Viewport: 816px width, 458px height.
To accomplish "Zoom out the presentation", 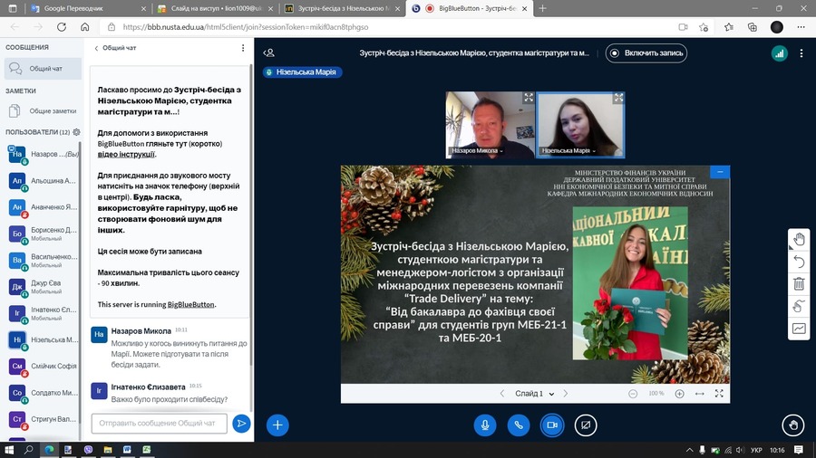I will [633, 394].
